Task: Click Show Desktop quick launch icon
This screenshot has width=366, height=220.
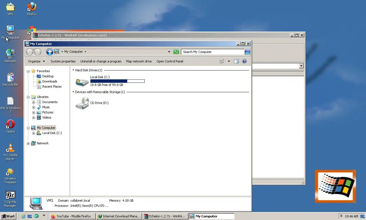Action: 30,216
